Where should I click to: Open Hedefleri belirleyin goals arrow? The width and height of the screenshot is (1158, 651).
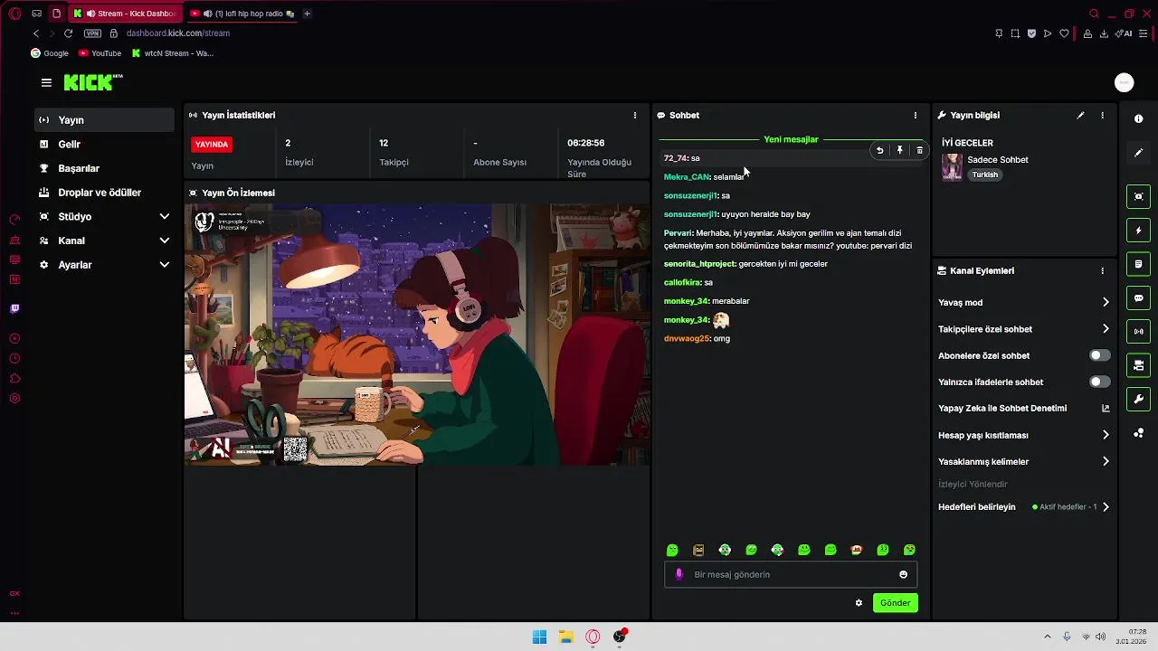(x=1106, y=507)
